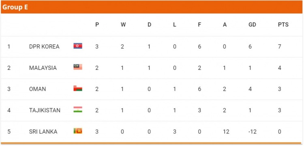
Task: Click the Sri Lanka flag icon
Action: coord(78,131)
